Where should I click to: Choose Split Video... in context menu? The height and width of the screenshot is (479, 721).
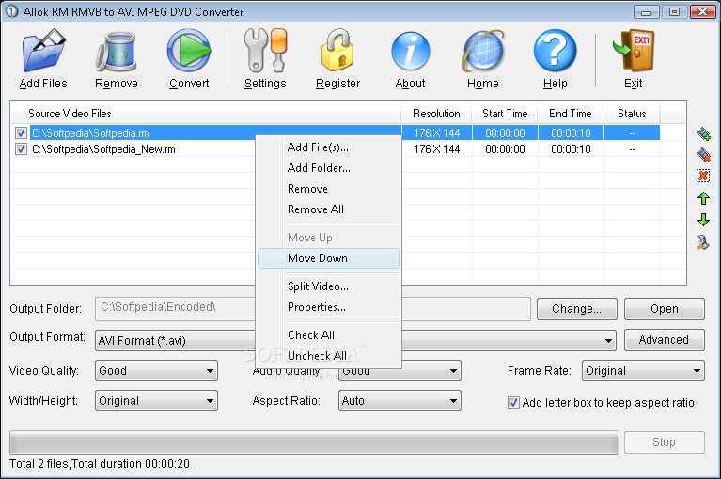[x=328, y=286]
